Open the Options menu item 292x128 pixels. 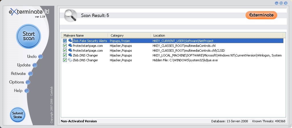coord(17,82)
